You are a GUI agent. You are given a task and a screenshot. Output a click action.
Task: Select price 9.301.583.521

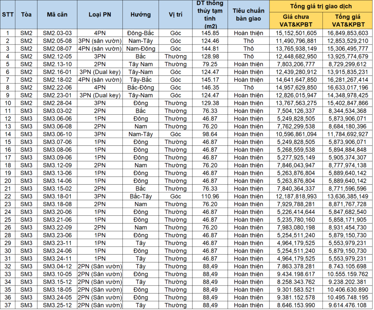pyautogui.click(x=296, y=290)
